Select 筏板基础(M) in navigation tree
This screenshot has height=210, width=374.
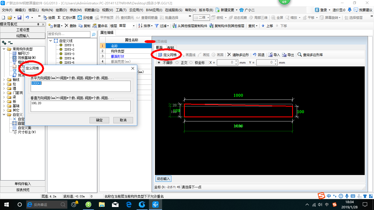tap(27, 58)
